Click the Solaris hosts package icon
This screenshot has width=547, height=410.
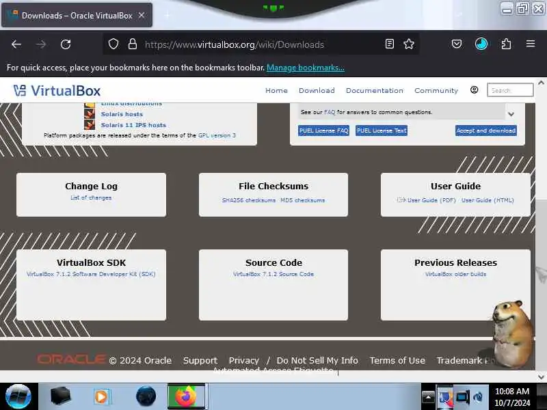(x=90, y=113)
